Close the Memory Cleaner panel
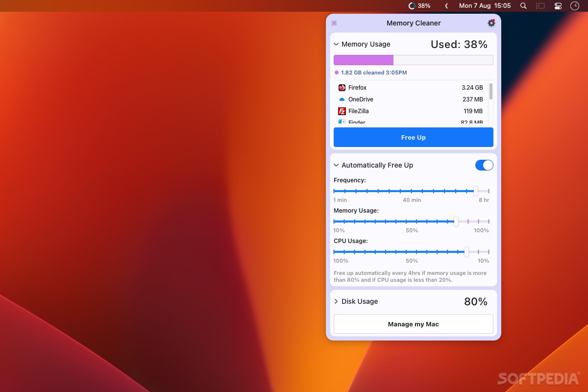This screenshot has height=392, width=588. [x=334, y=23]
